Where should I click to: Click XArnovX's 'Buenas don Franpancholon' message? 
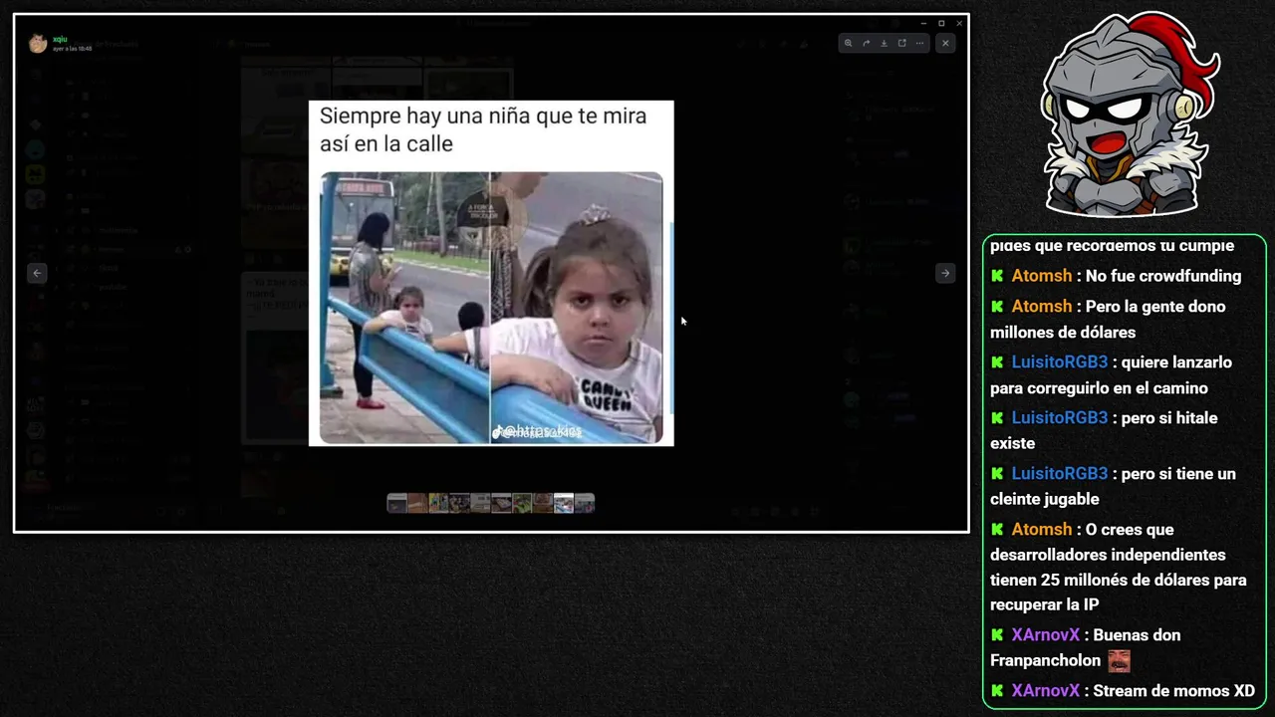pyautogui.click(x=1085, y=647)
